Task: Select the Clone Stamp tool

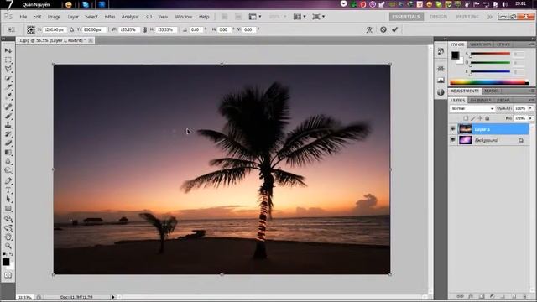Action: (x=8, y=125)
